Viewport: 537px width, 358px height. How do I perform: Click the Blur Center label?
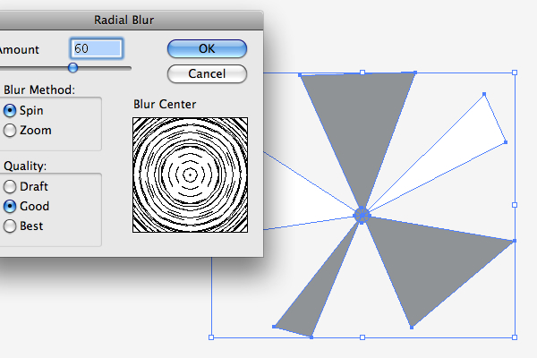point(165,104)
